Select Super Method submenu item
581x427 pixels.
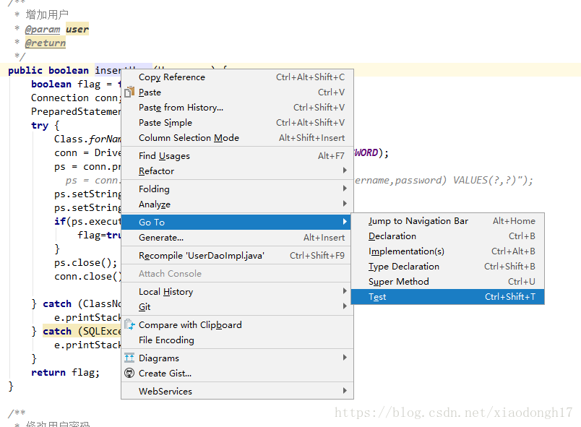(447, 282)
